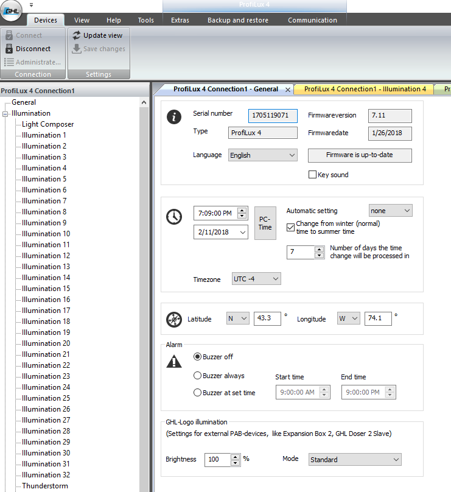Open the GHL-Logo Mode Standard dropdown

click(355, 459)
